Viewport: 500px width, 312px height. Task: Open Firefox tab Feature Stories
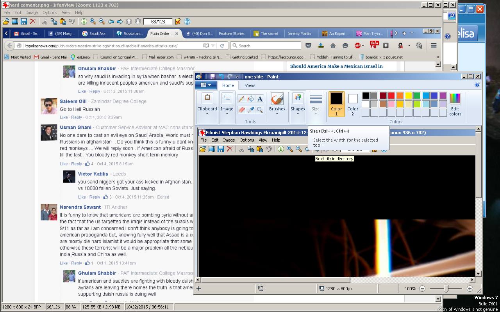coord(232,34)
